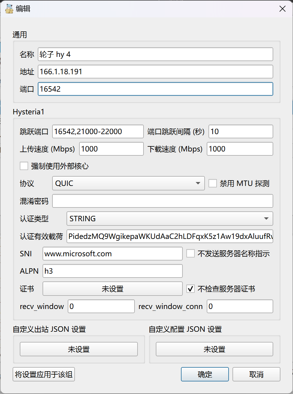The height and width of the screenshot is (394, 293).
Task: Close the 编辑 dialog window
Action: pyautogui.click(x=282, y=9)
